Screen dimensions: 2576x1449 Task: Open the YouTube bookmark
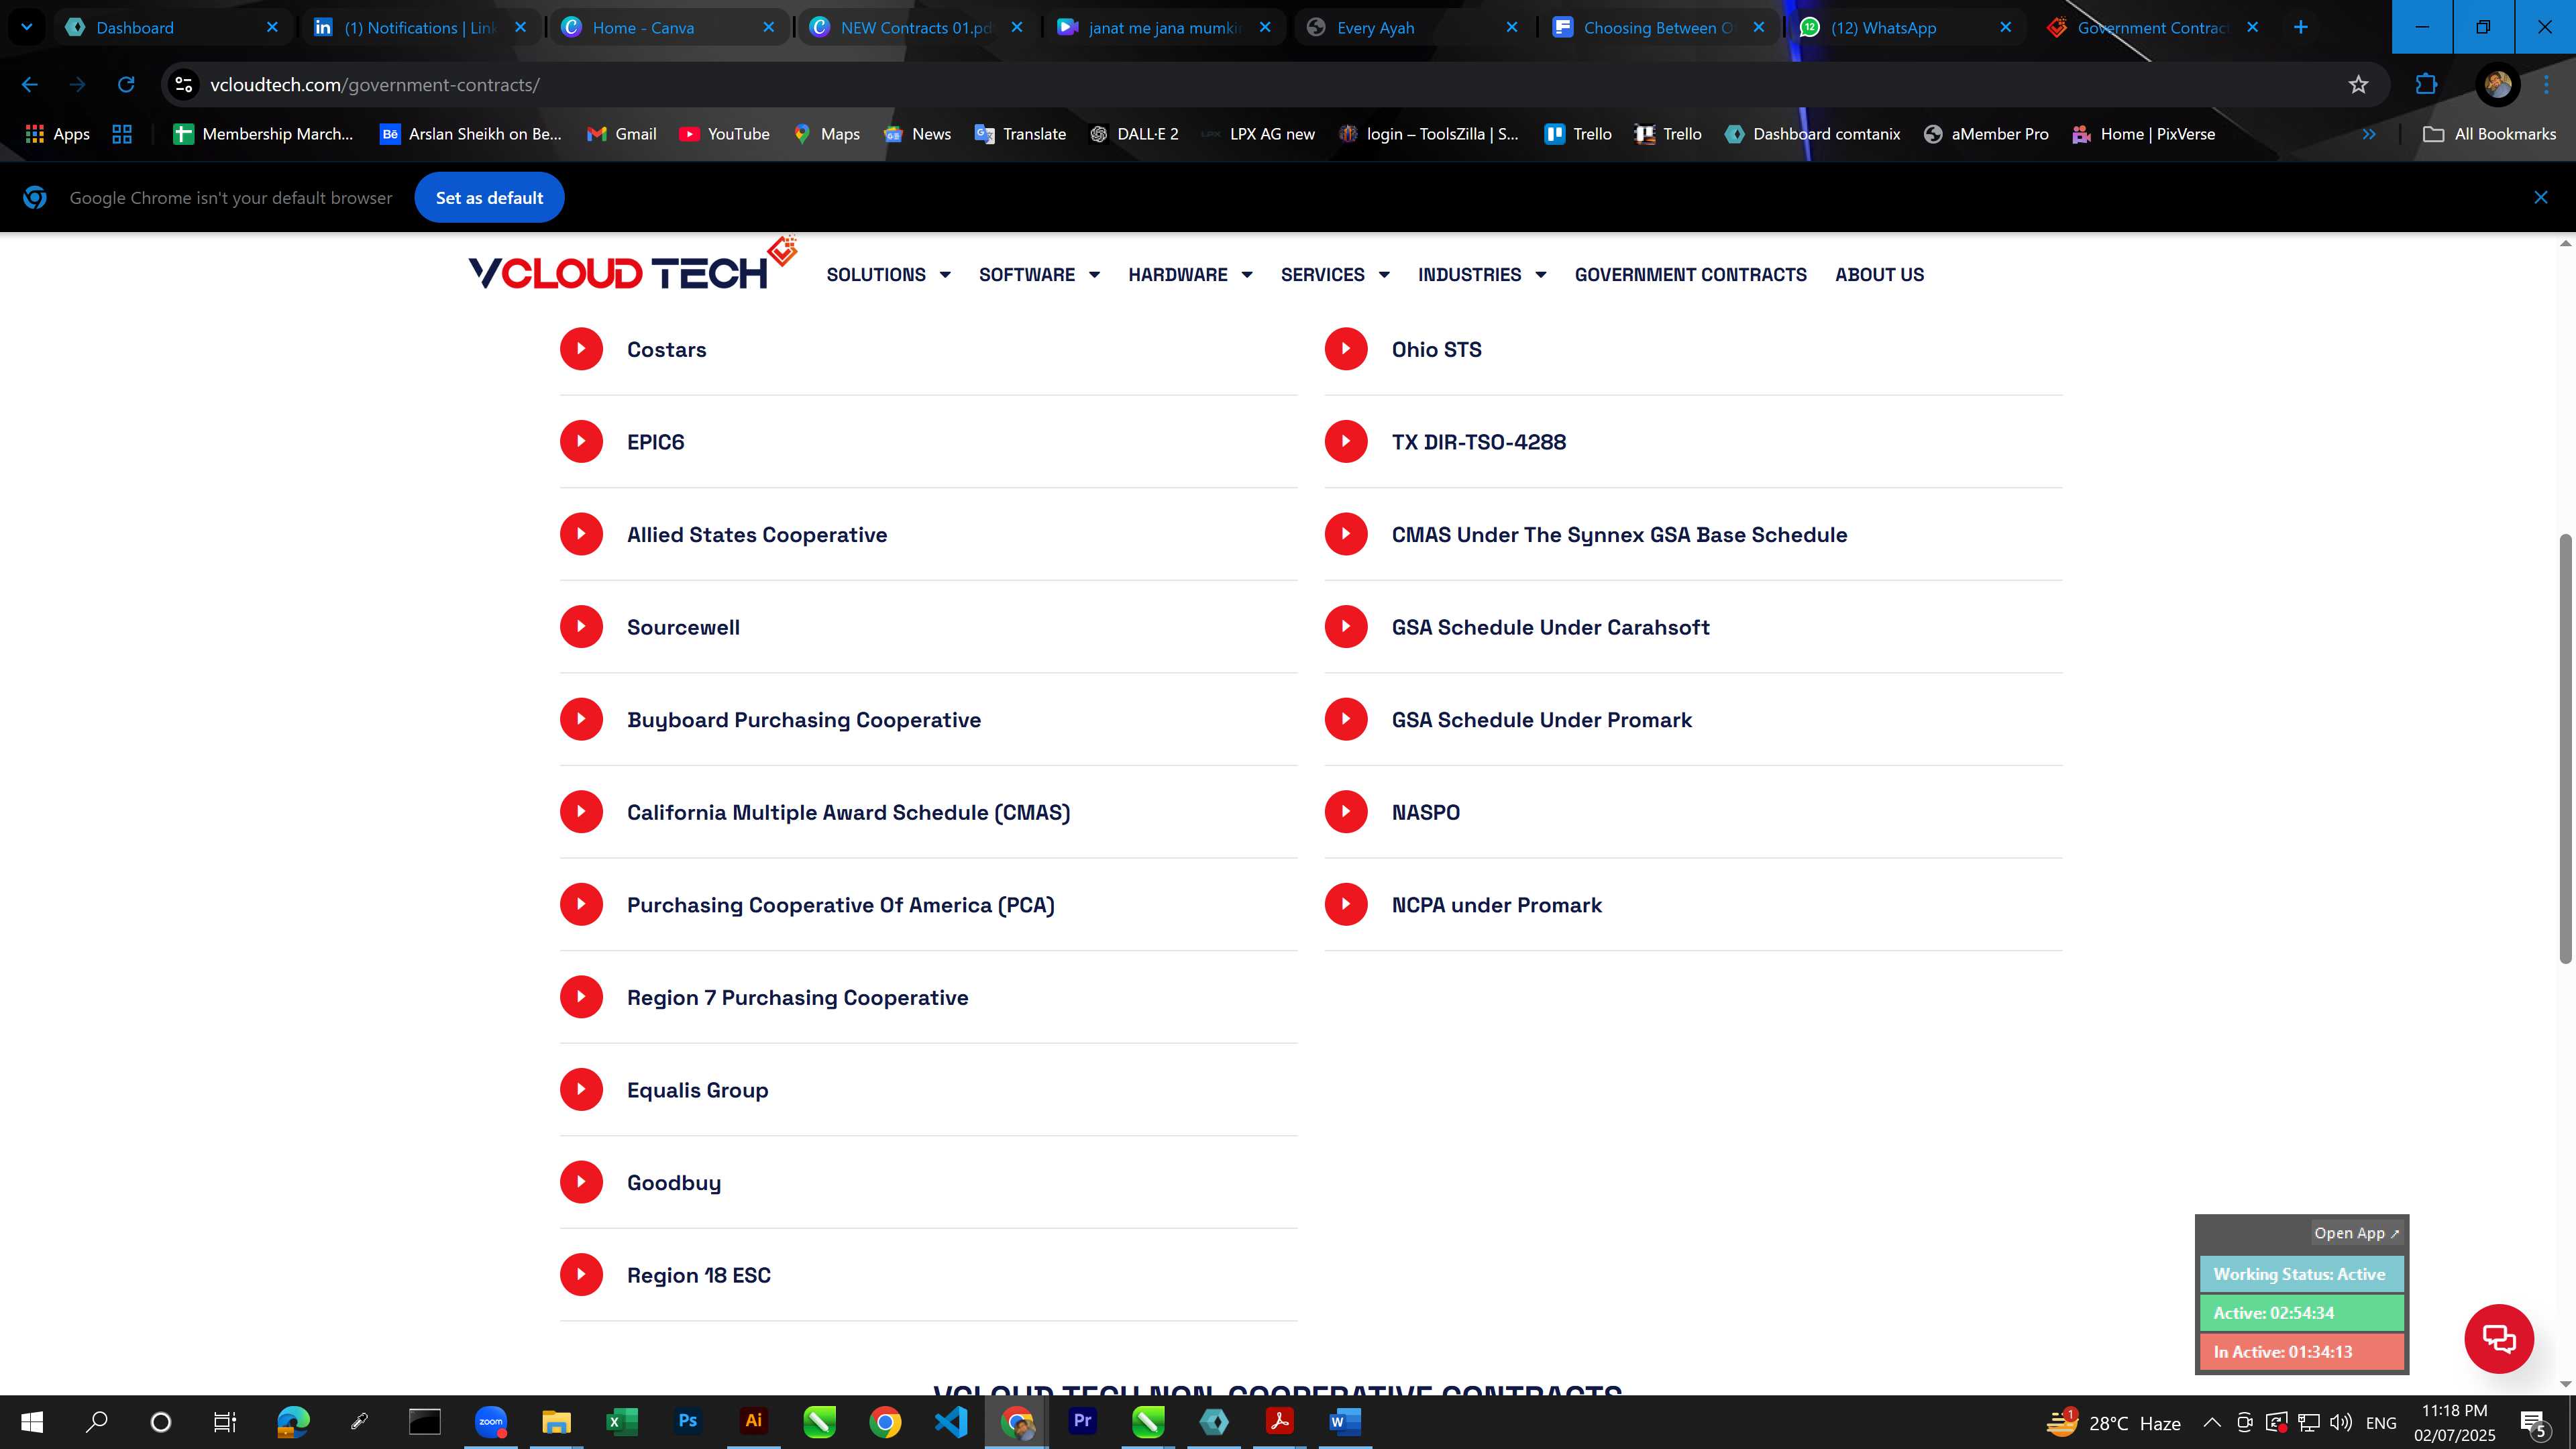pos(725,134)
